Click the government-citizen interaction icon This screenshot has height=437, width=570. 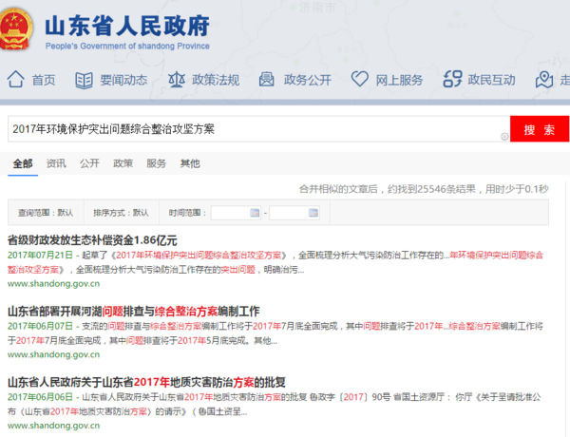click(452, 79)
